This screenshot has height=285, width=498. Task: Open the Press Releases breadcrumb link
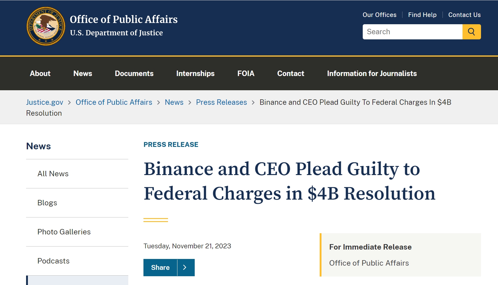click(221, 102)
